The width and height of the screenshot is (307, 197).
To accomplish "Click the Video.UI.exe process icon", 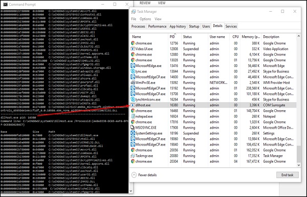I will (x=133, y=49).
